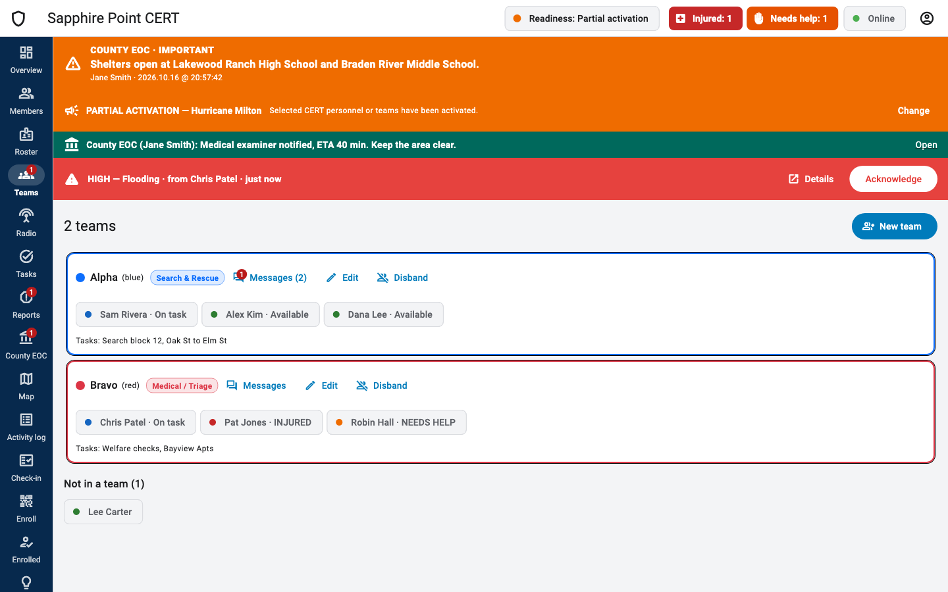Acknowledge the Flooding report
Viewport: 948px width, 592px height.
coord(893,179)
